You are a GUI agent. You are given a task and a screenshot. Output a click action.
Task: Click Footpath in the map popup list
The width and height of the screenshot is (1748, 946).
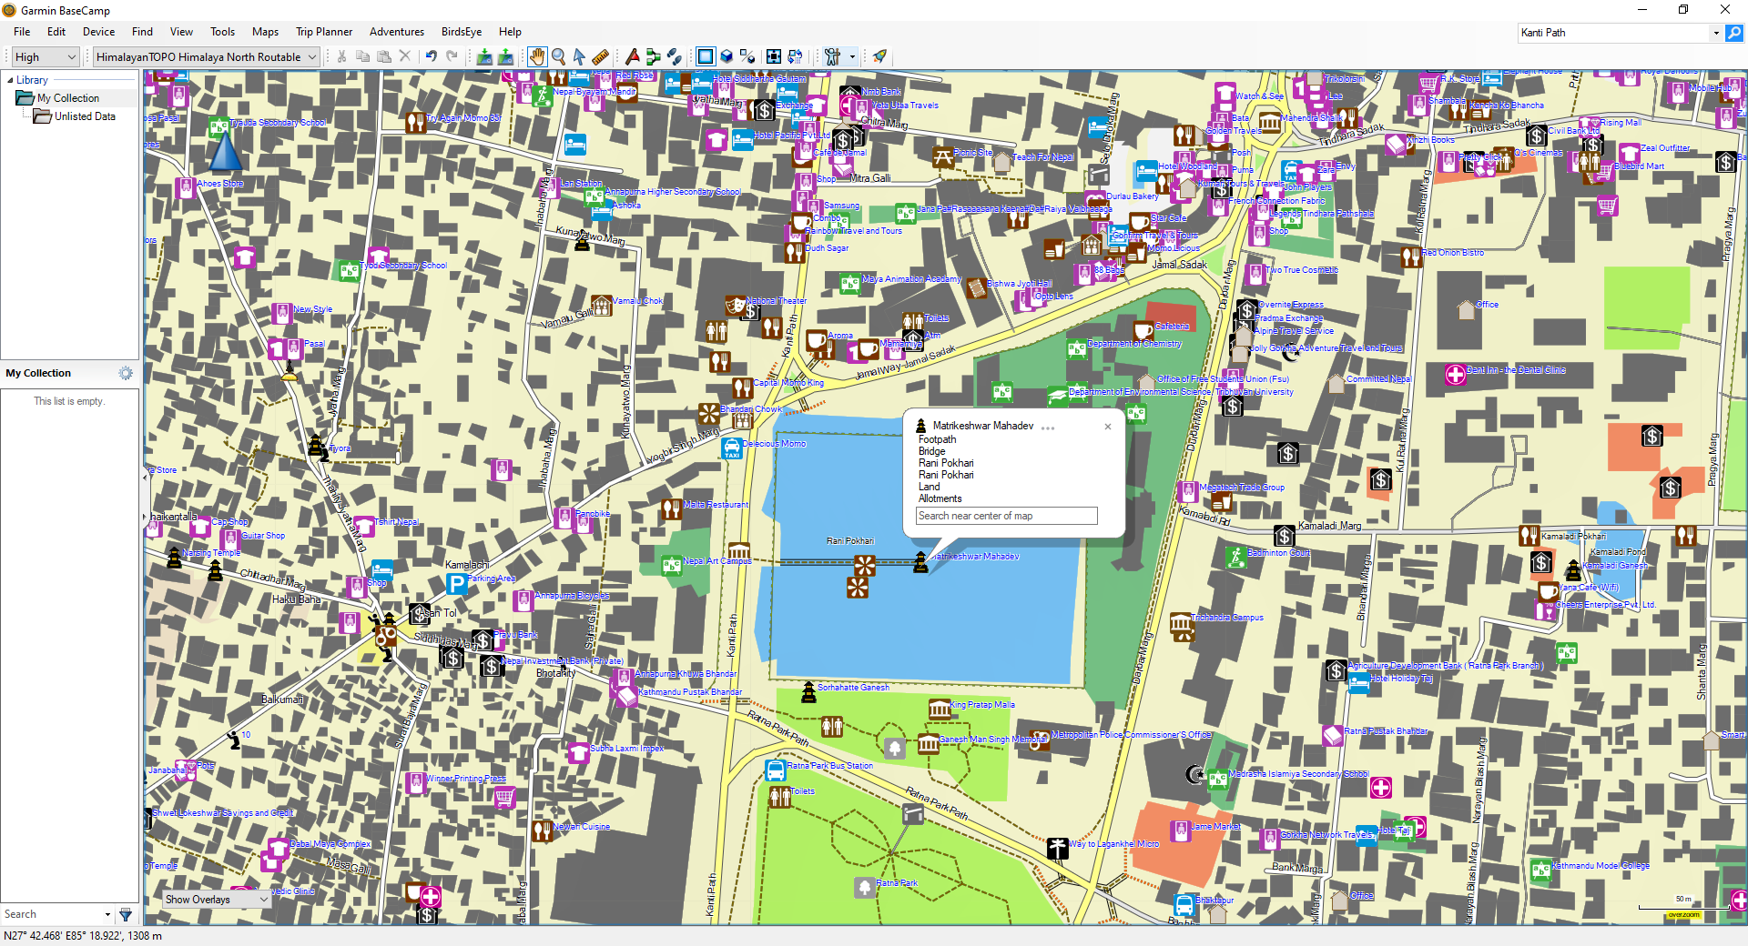click(937, 439)
